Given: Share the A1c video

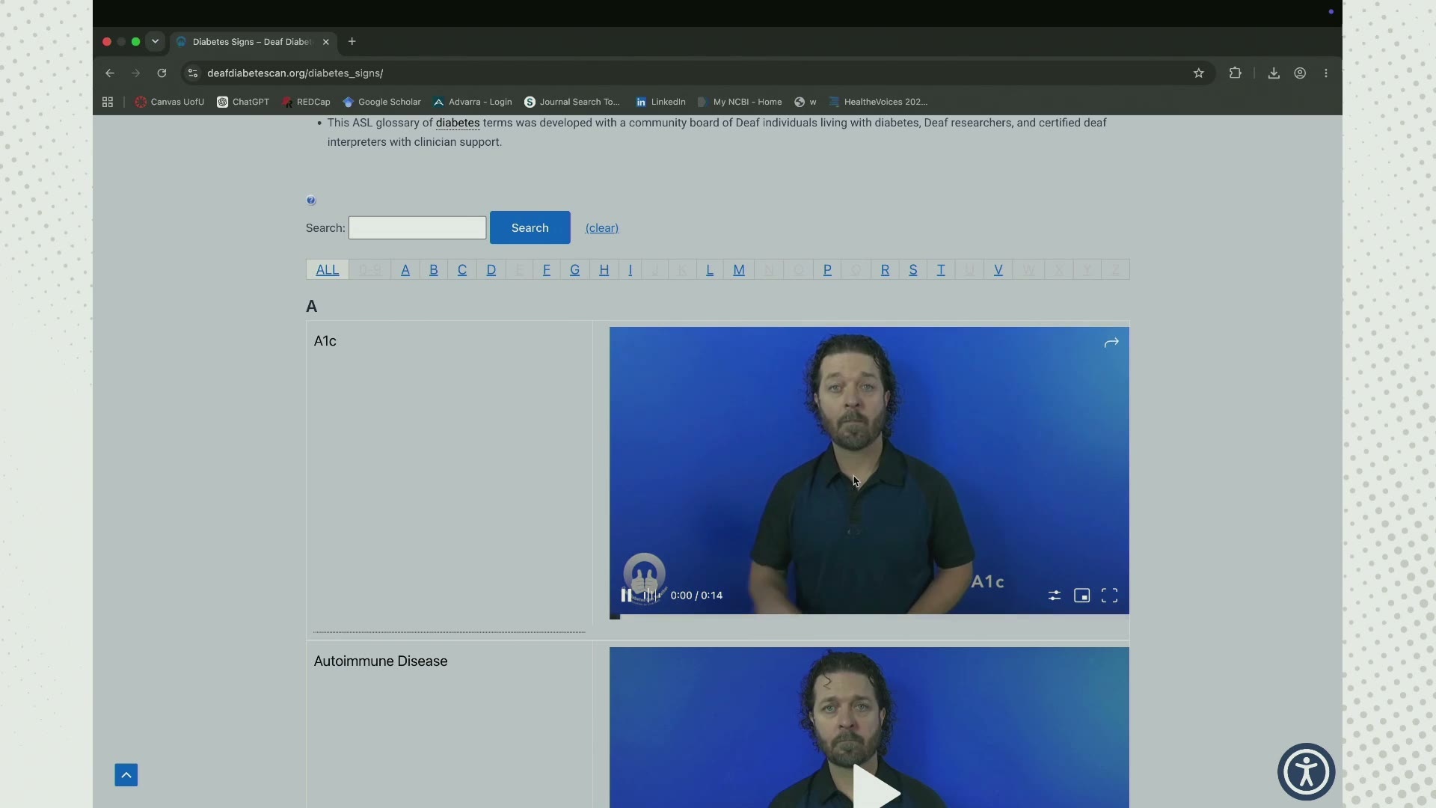Looking at the screenshot, I should coord(1111,343).
